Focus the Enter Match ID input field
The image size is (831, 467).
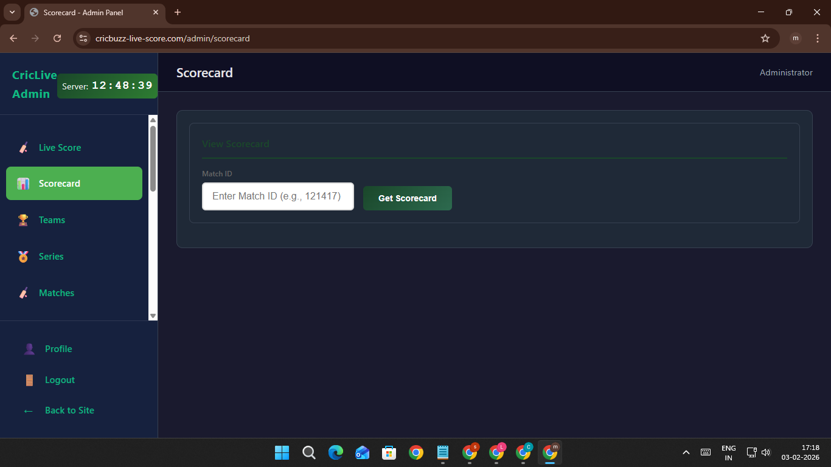tap(278, 196)
